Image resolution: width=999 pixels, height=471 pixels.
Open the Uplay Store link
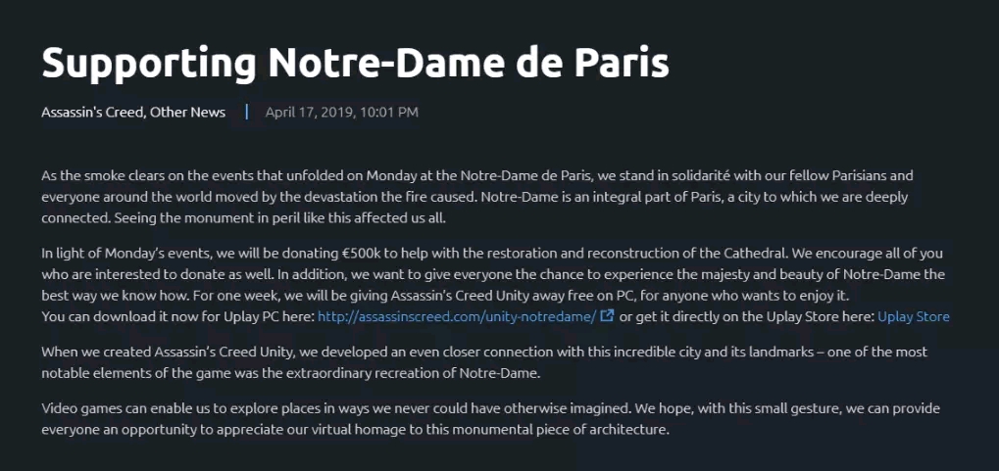(913, 316)
